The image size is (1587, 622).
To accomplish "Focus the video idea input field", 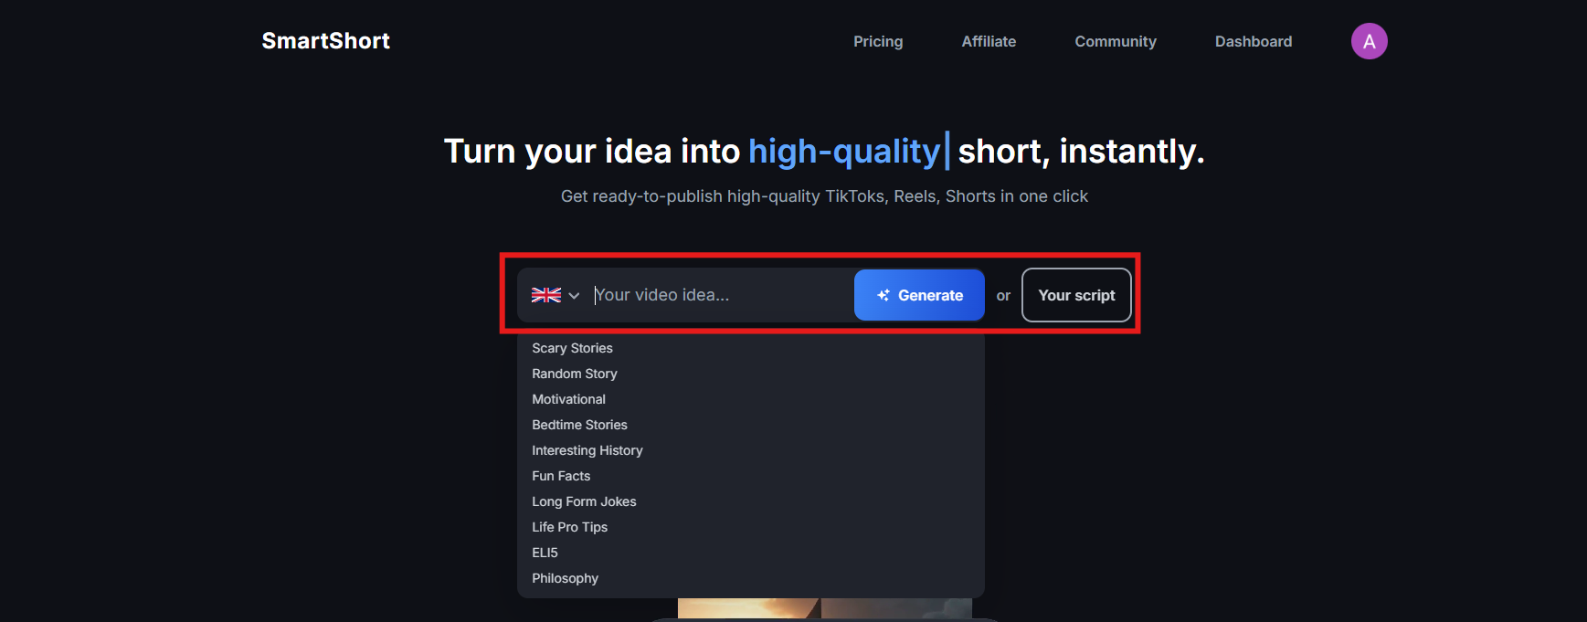I will [x=719, y=295].
